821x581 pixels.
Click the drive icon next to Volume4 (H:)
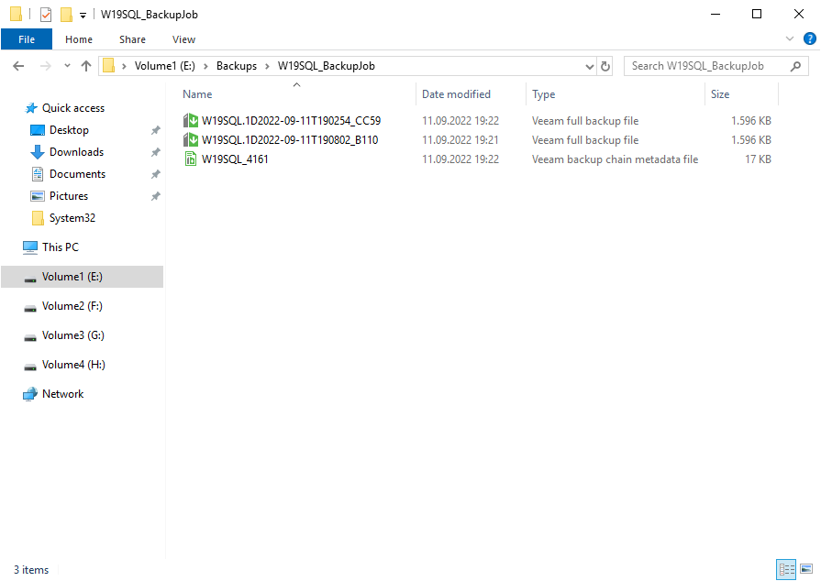tap(30, 367)
